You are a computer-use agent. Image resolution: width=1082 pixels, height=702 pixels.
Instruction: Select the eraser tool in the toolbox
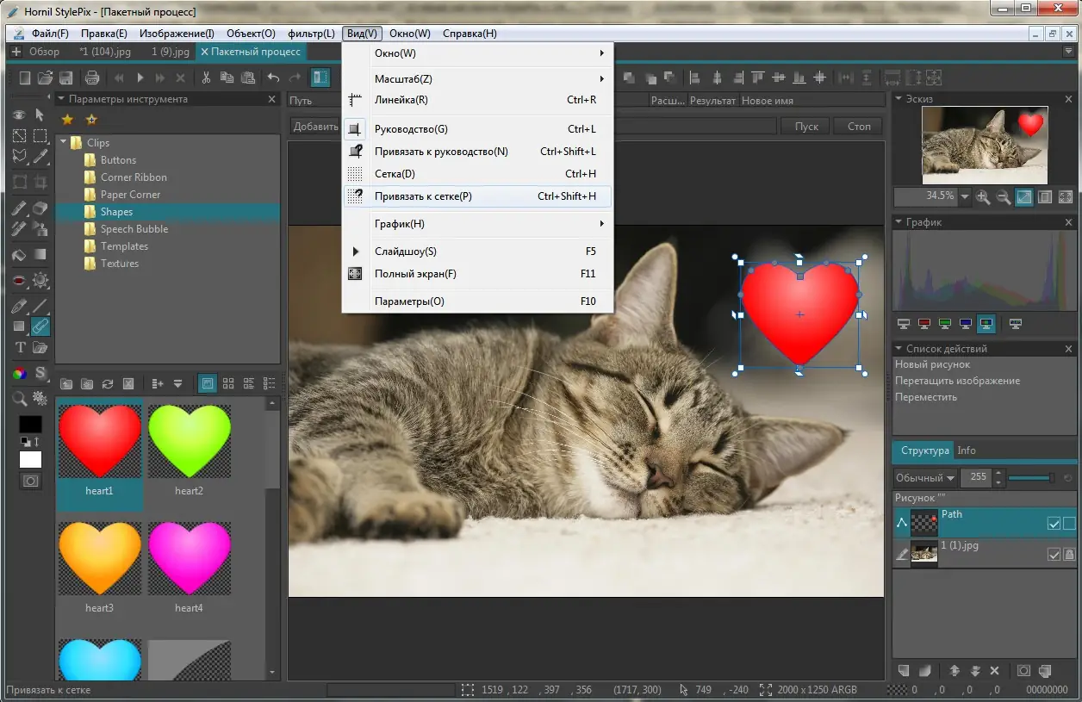[40, 208]
